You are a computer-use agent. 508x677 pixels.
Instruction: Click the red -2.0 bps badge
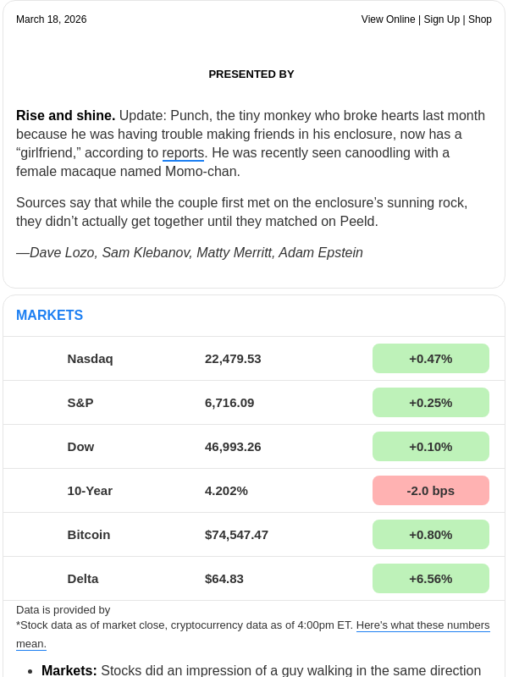point(430,491)
